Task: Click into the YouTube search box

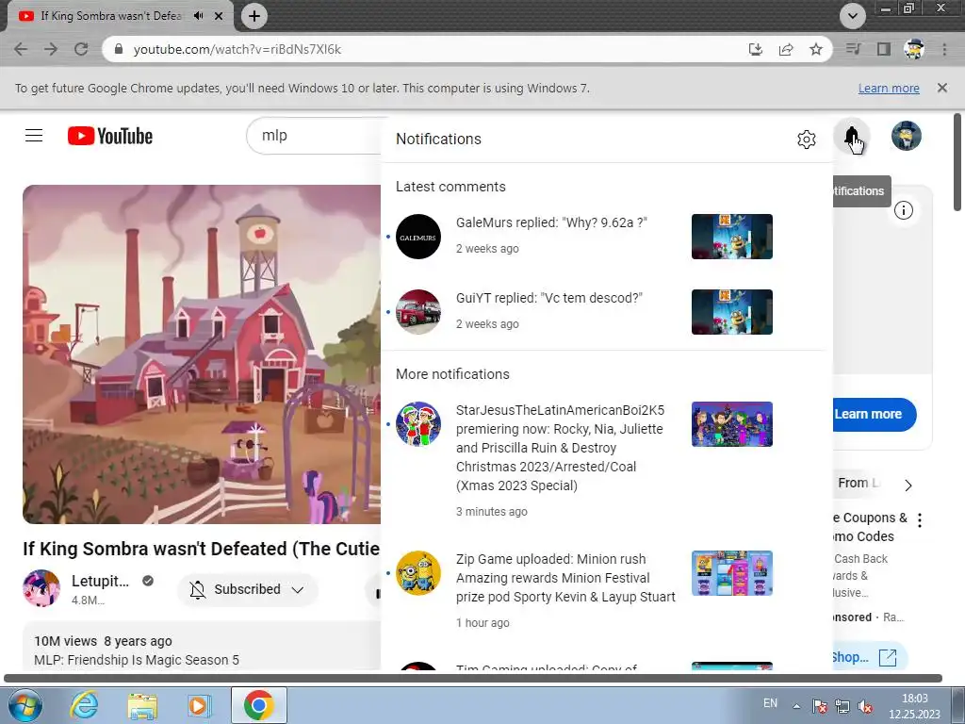Action: pyautogui.click(x=314, y=136)
